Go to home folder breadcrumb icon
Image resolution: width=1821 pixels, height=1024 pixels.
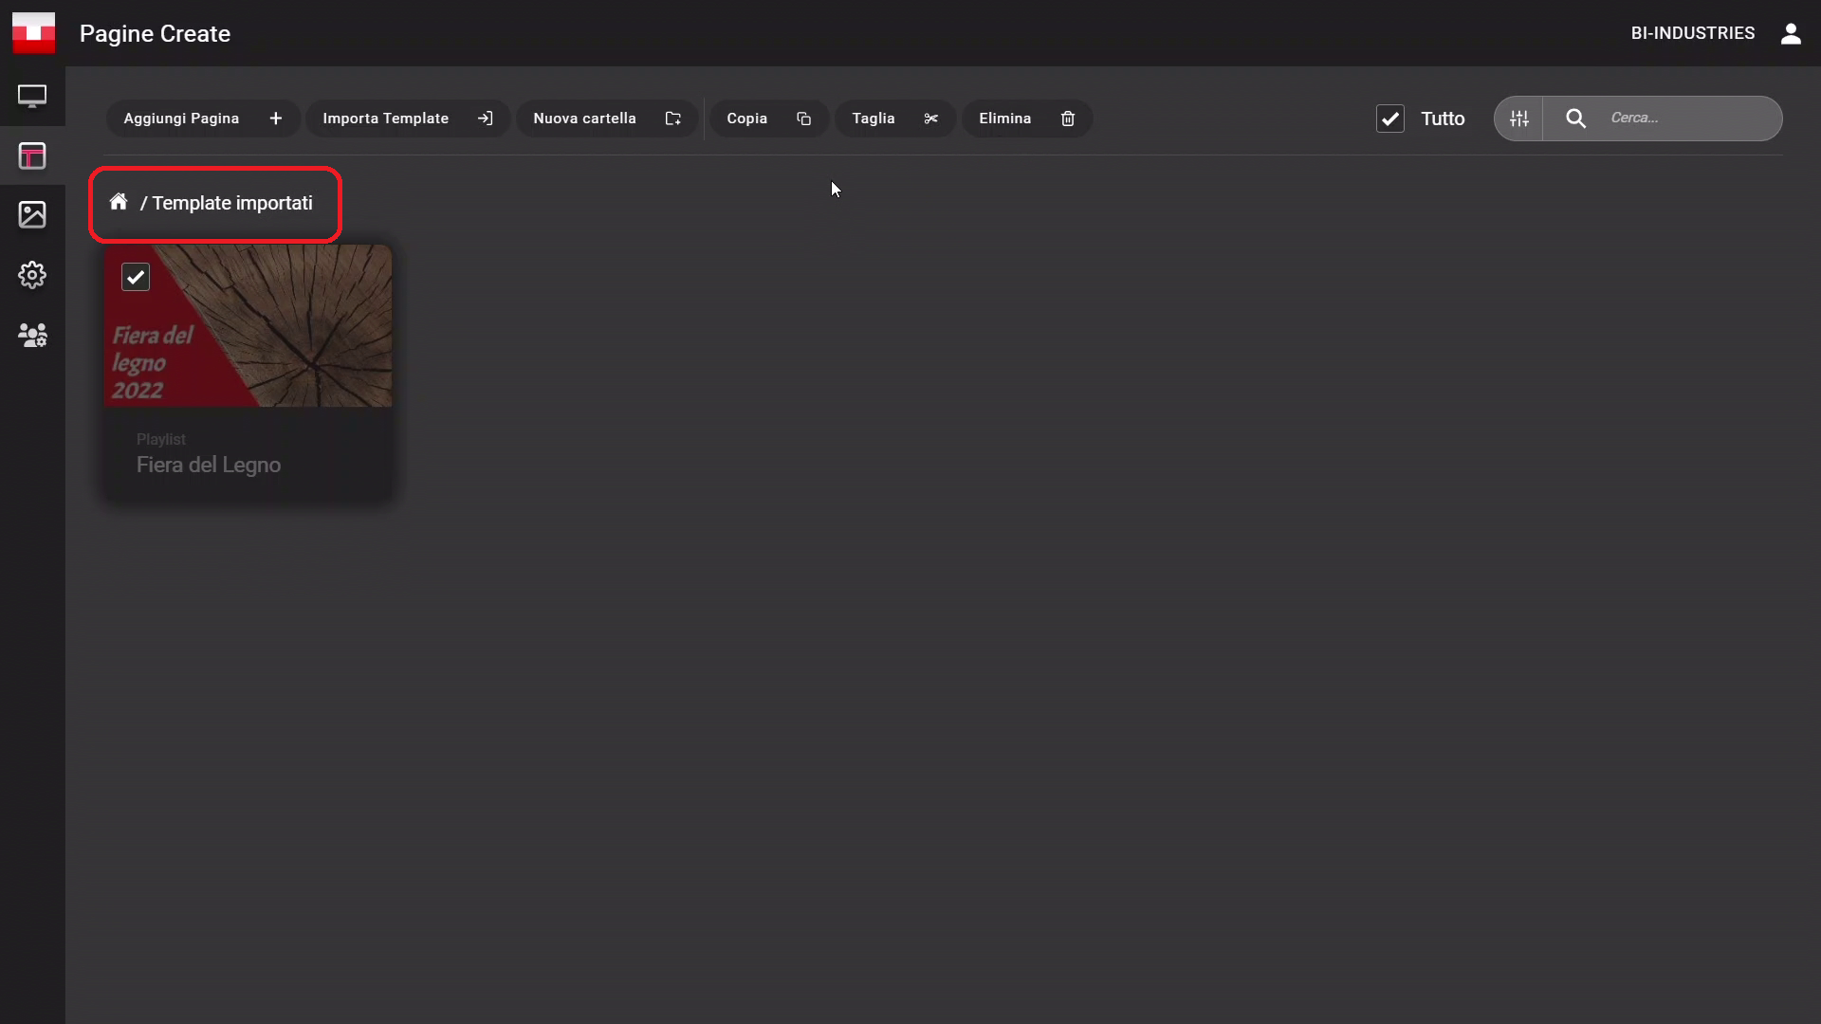[119, 202]
